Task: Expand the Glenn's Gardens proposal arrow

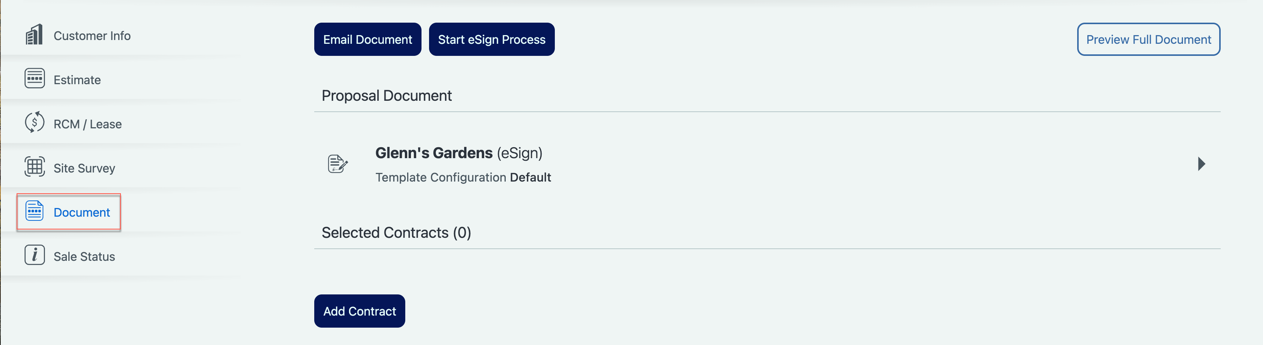Action: pos(1201,164)
